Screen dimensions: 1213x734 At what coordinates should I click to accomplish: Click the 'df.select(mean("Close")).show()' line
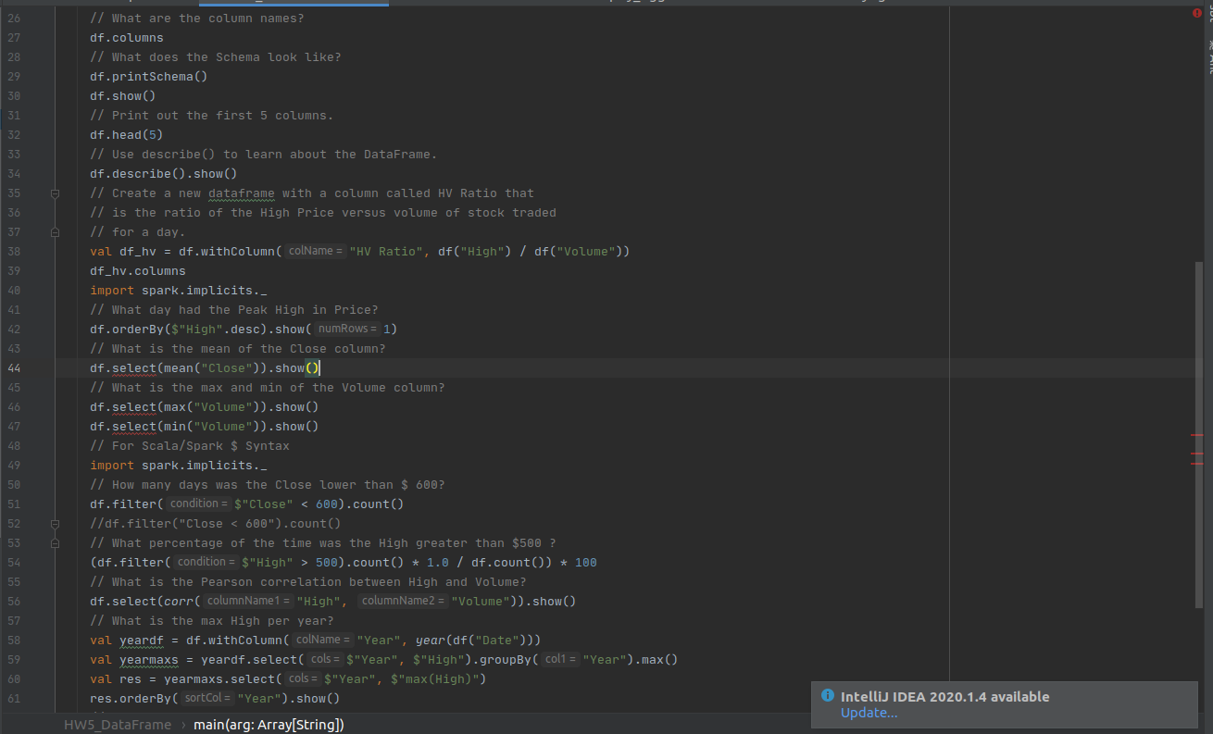click(205, 368)
